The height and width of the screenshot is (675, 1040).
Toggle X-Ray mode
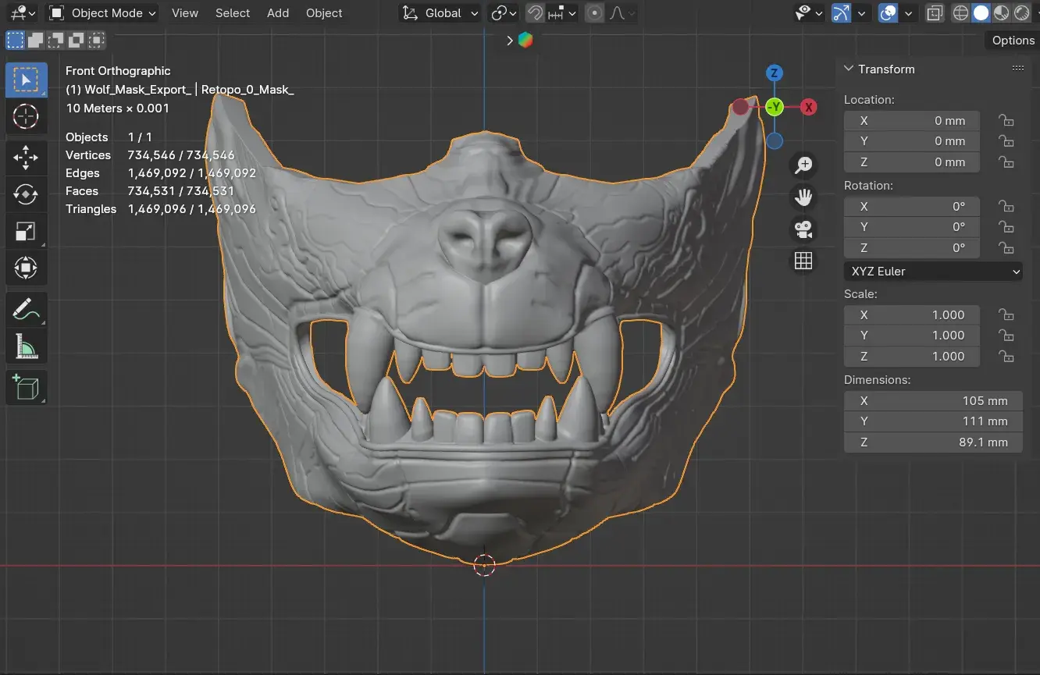point(934,13)
